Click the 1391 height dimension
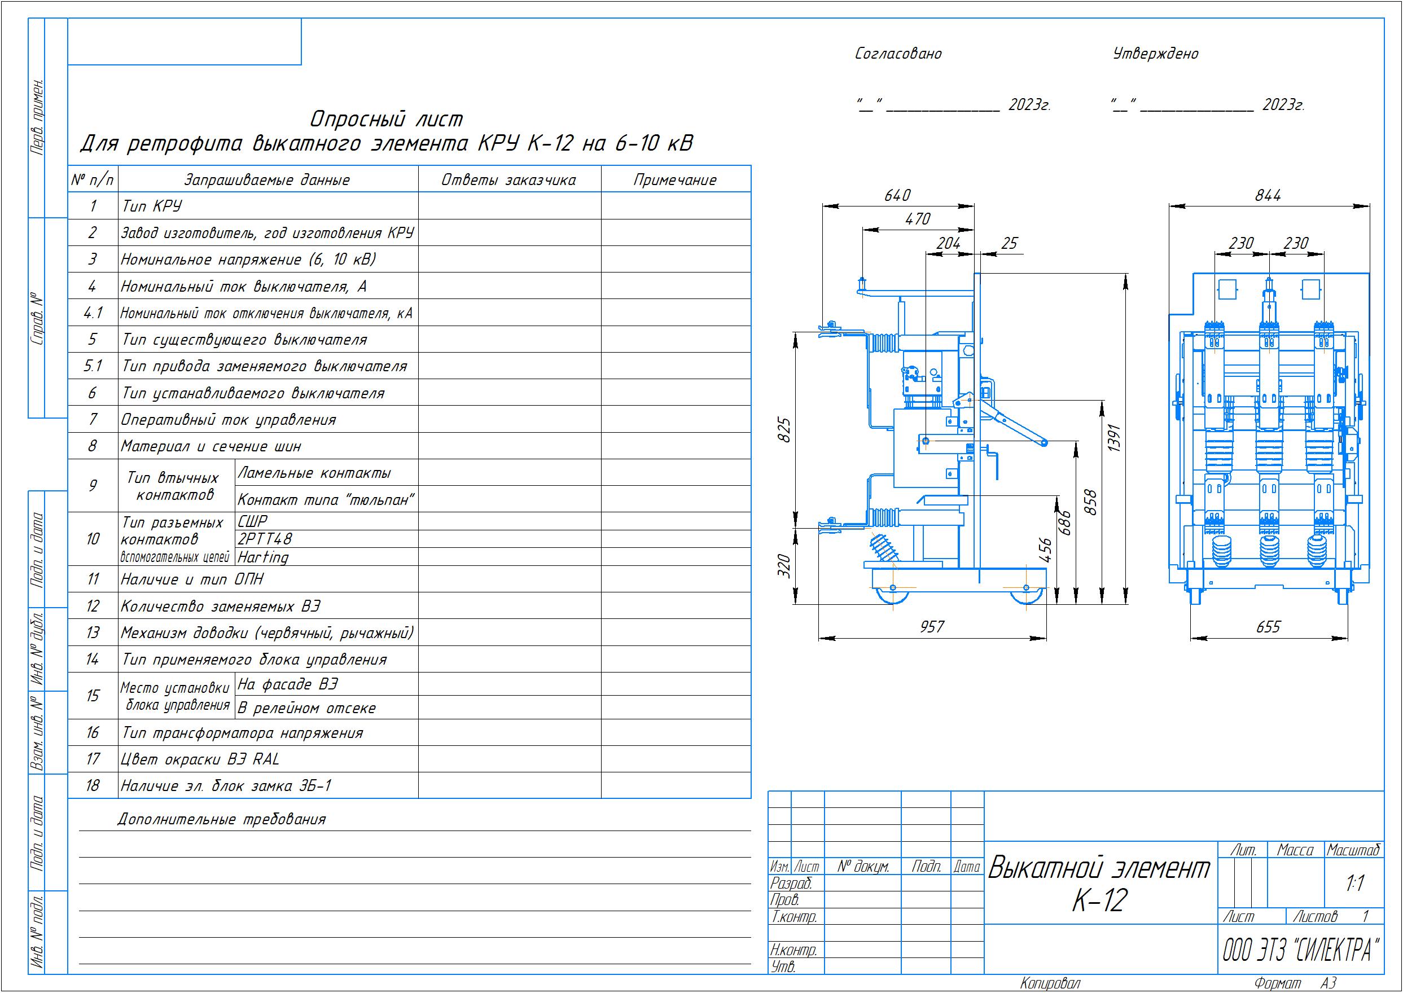The height and width of the screenshot is (993, 1403). 1114,438
